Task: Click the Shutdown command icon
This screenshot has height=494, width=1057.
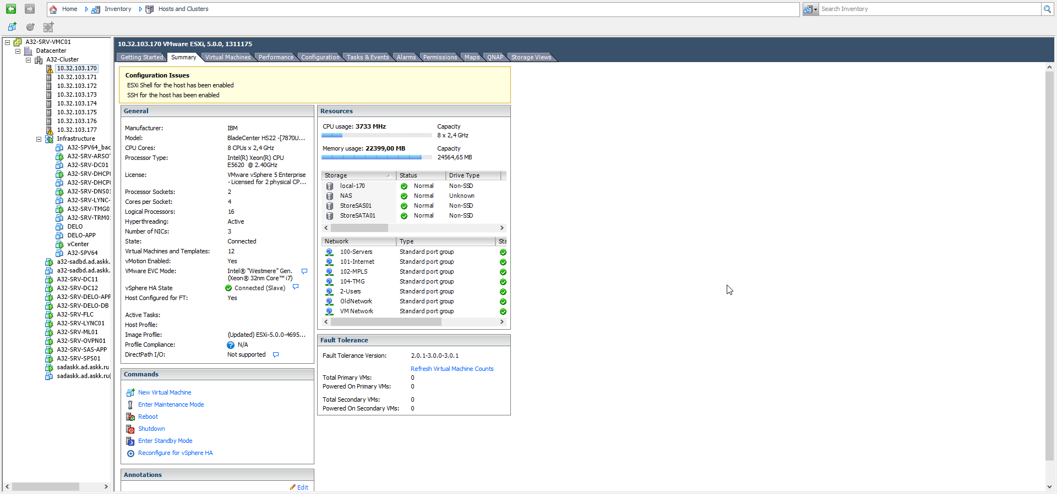Action: [130, 429]
